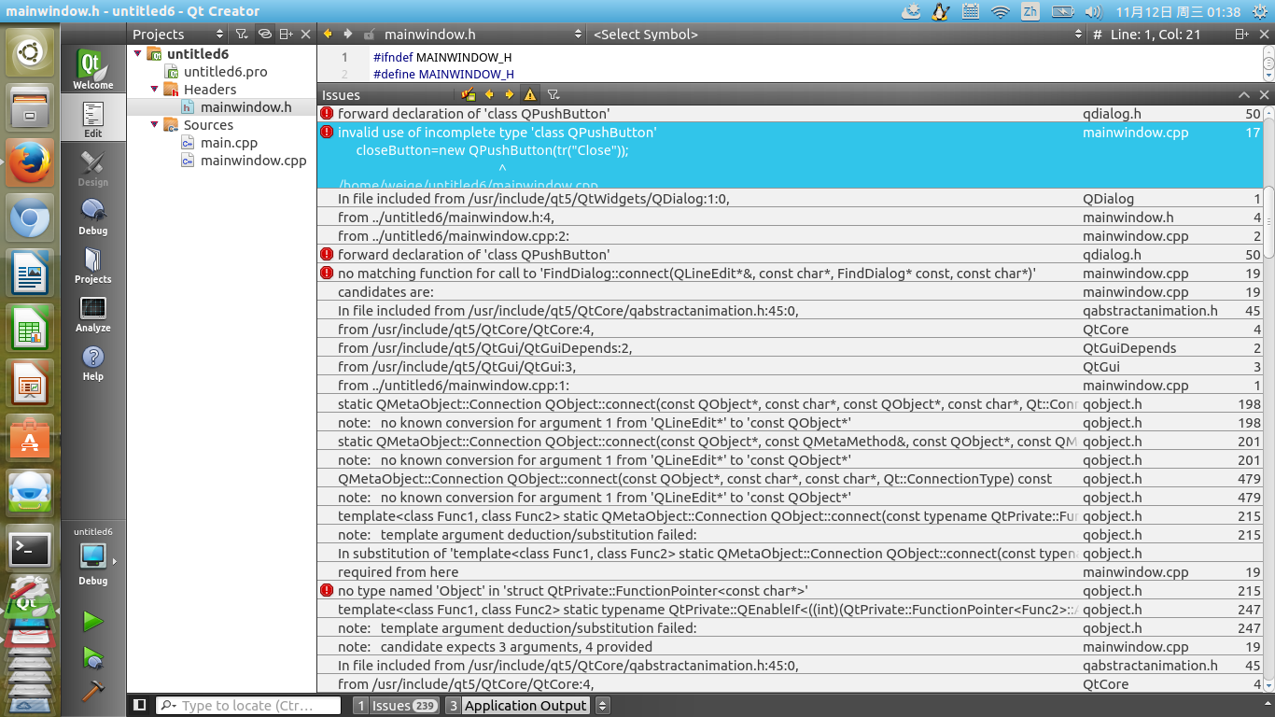
Task: Collapse the Headers folder
Action: click(x=154, y=90)
